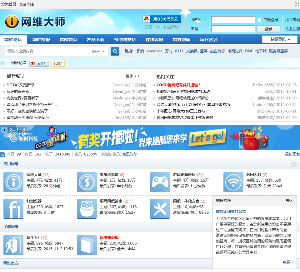Toggle the 自动登录 checkbox
The height and width of the screenshot is (272, 300).
260,20
